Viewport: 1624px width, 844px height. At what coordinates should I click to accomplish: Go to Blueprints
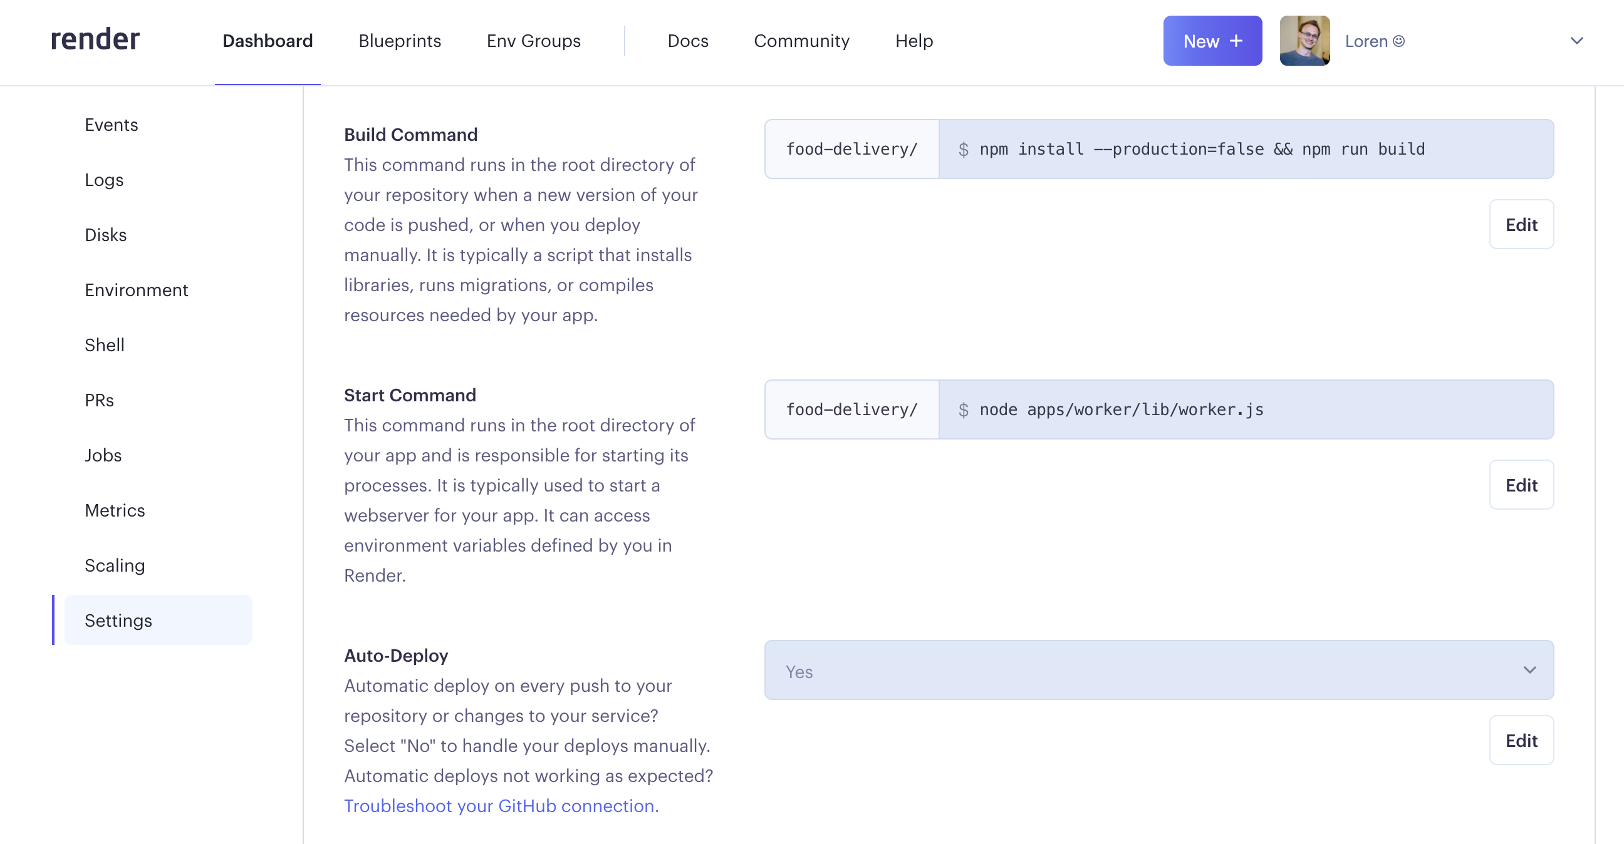pyautogui.click(x=400, y=41)
